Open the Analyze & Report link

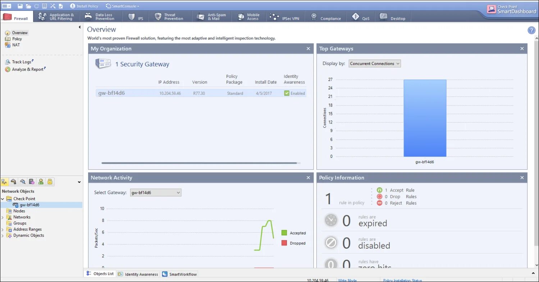(25, 69)
